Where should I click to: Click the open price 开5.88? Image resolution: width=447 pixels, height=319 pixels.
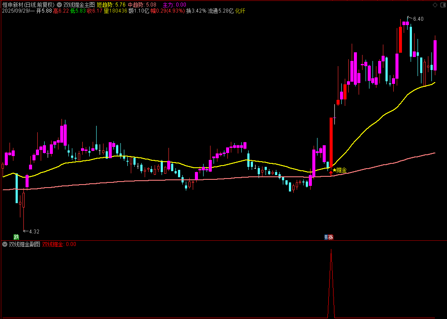point(44,11)
